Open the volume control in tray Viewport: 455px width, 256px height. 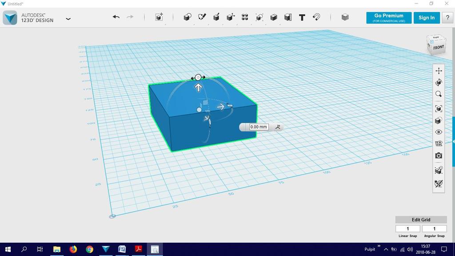pos(410,249)
